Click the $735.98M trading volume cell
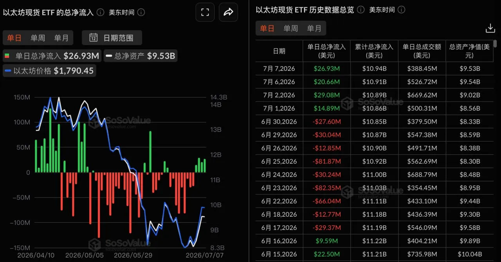 tap(422, 255)
